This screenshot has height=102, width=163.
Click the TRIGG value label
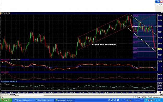(x=15, y=60)
